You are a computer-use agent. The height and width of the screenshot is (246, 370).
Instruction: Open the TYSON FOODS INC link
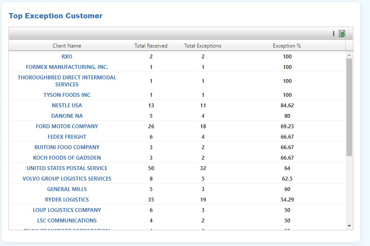(x=67, y=95)
